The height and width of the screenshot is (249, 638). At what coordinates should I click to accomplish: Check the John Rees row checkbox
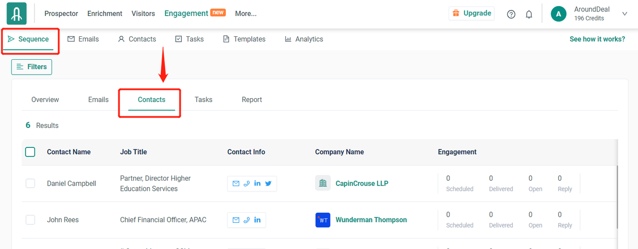(x=30, y=220)
